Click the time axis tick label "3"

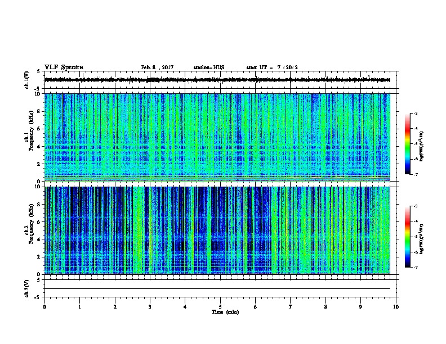pyautogui.click(x=150, y=306)
